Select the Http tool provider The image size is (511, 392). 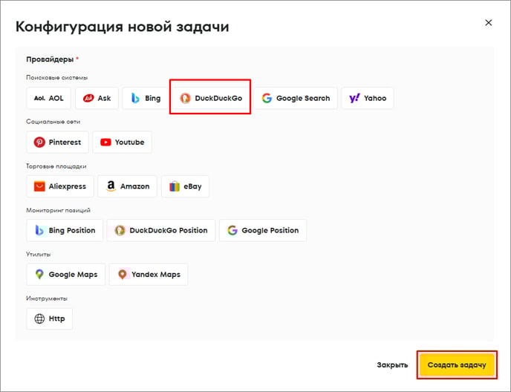coord(50,318)
